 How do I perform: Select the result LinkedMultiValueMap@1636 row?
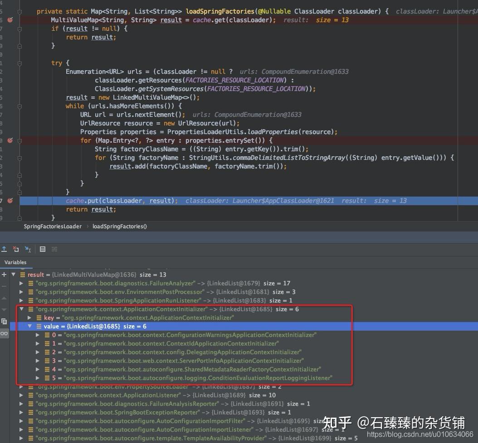click(244, 274)
